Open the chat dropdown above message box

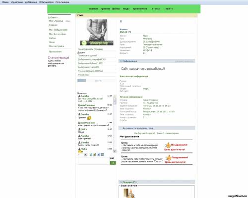82,154
